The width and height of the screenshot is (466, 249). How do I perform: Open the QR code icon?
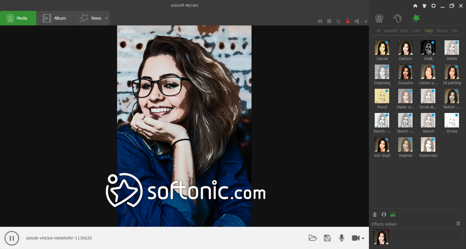click(x=329, y=21)
